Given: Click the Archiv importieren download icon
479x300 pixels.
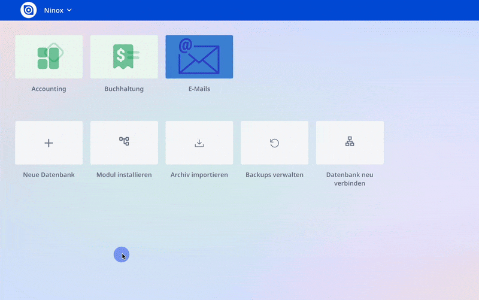Looking at the screenshot, I should 199,143.
